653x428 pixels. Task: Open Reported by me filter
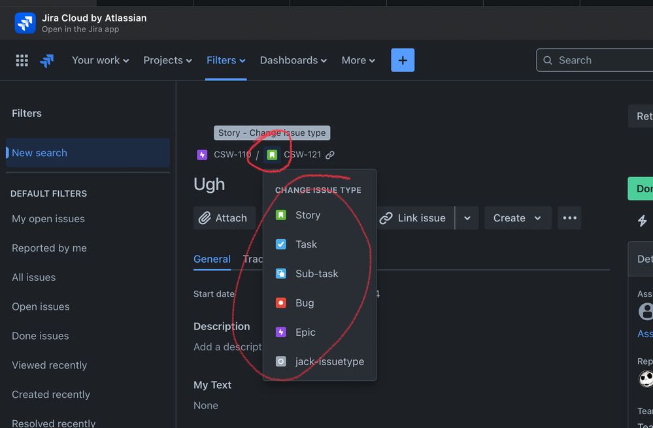[49, 248]
